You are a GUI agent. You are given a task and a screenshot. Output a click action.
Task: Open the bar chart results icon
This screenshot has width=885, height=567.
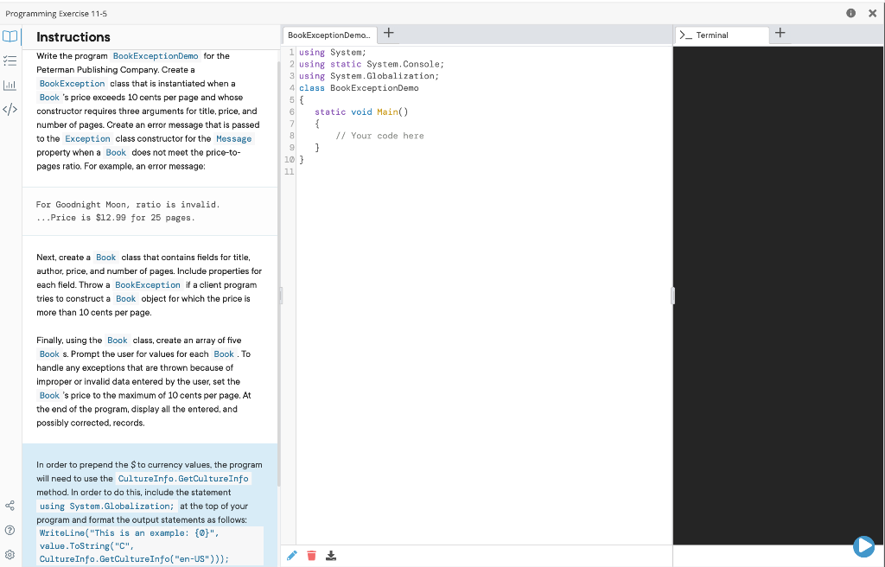coord(10,86)
